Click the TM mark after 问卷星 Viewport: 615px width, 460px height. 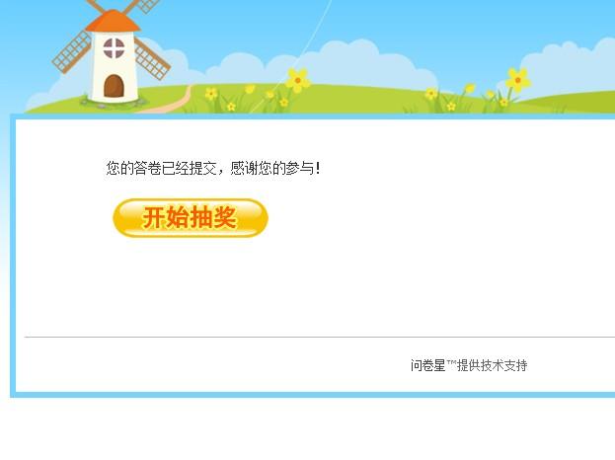(451, 362)
